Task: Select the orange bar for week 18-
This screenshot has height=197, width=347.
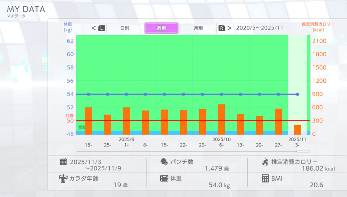Action: click(x=88, y=121)
